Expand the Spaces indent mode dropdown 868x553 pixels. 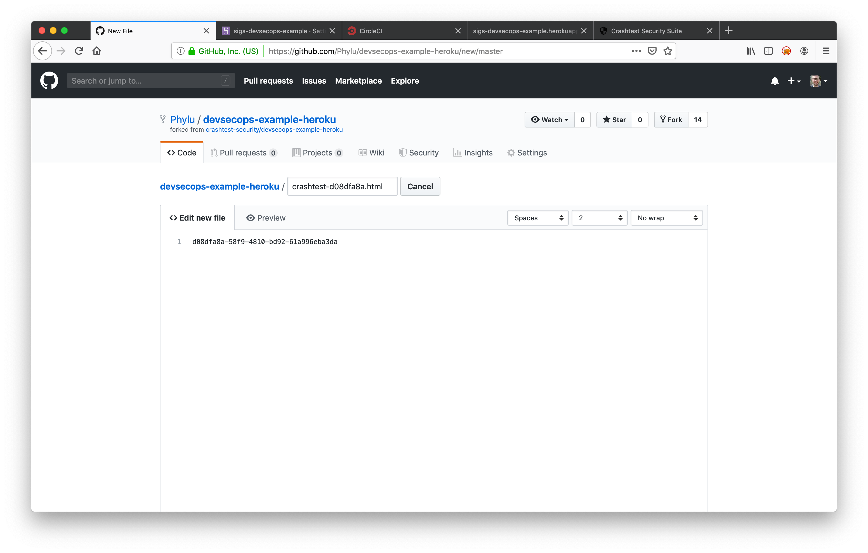point(538,218)
